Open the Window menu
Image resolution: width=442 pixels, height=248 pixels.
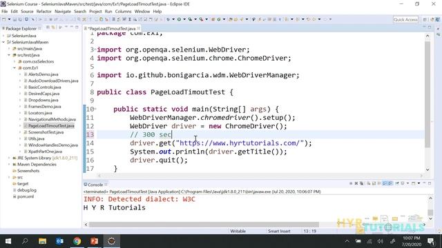[142, 12]
